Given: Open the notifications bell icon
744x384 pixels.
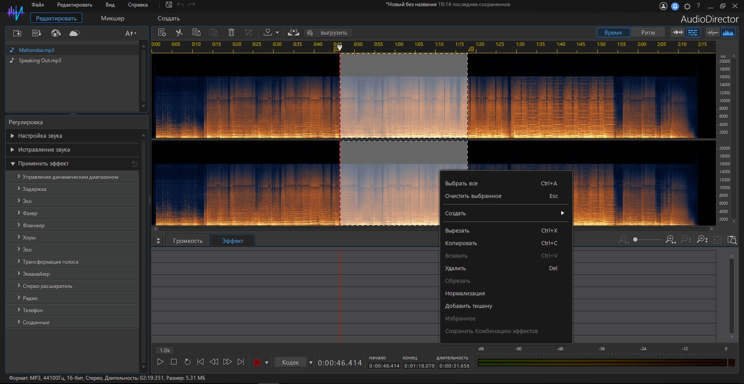Looking at the screenshot, I should (675, 6).
